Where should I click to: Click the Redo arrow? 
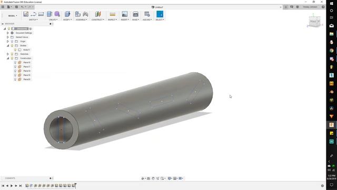point(29,7)
